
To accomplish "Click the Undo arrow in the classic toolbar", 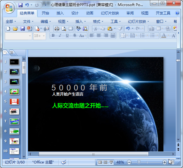I will (x=128, y=29).
